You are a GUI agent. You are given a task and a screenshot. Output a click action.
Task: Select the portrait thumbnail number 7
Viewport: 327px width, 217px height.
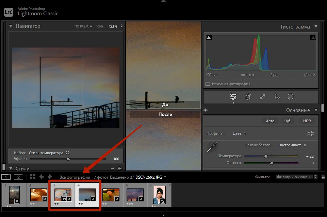click(x=159, y=195)
